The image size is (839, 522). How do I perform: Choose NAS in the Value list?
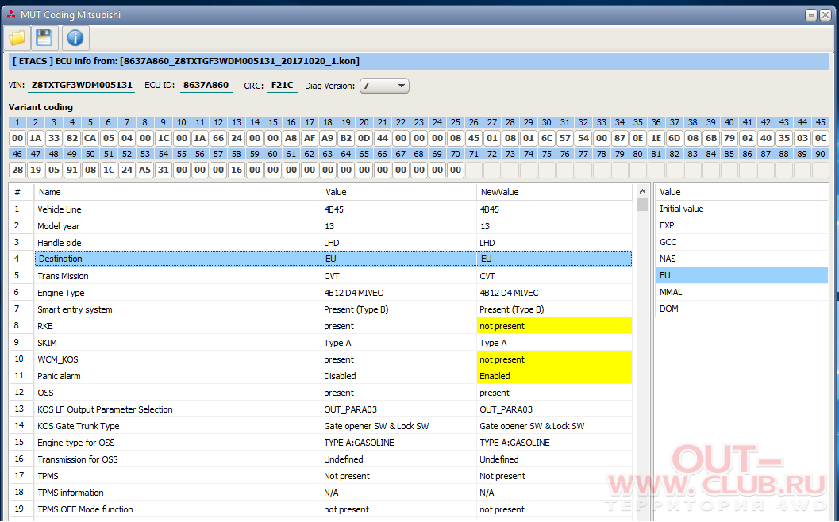tap(741, 259)
